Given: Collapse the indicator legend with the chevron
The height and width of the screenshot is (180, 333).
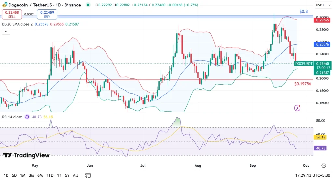Looking at the screenshot, I should (6, 32).
